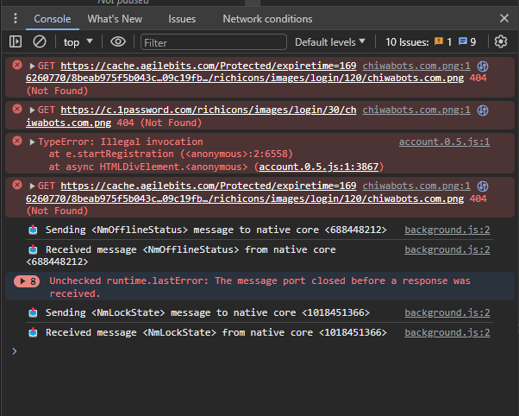Expand the c.1password.com GET error entry
This screenshot has height=416, width=519.
(33, 110)
